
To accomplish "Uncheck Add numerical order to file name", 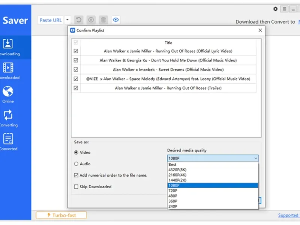I will pyautogui.click(x=76, y=175).
